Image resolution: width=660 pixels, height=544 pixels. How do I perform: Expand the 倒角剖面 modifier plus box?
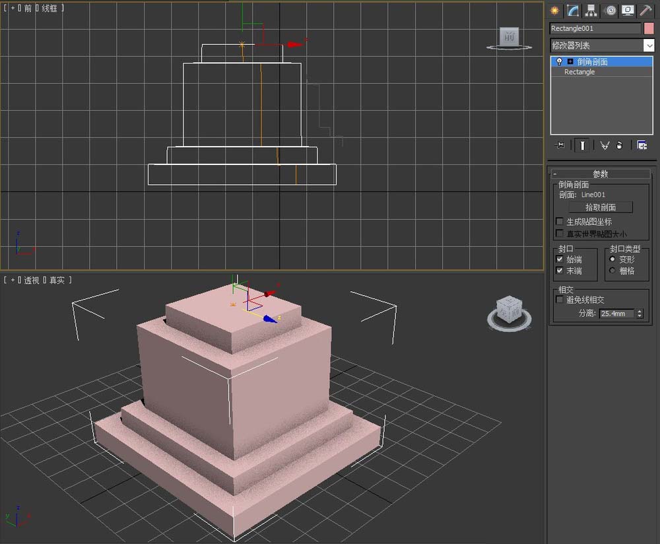tap(570, 61)
